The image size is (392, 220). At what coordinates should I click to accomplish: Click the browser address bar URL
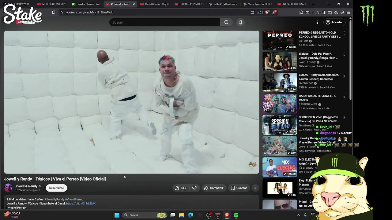click(x=90, y=12)
